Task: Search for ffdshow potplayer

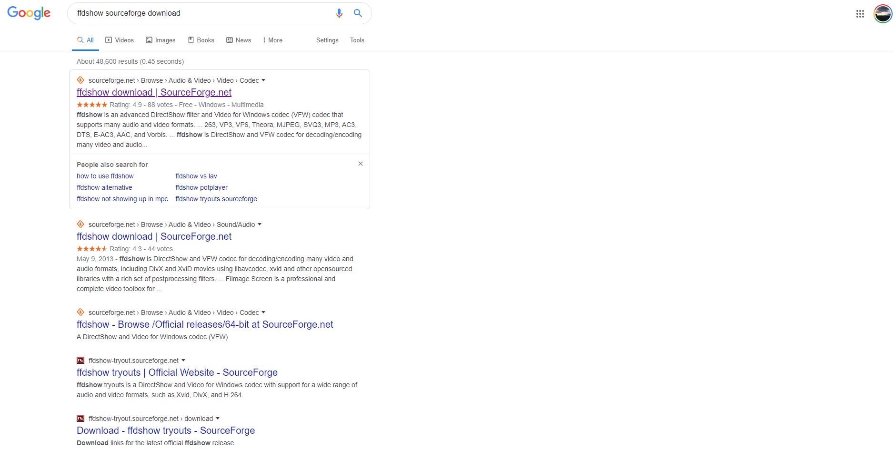Action: point(201,187)
